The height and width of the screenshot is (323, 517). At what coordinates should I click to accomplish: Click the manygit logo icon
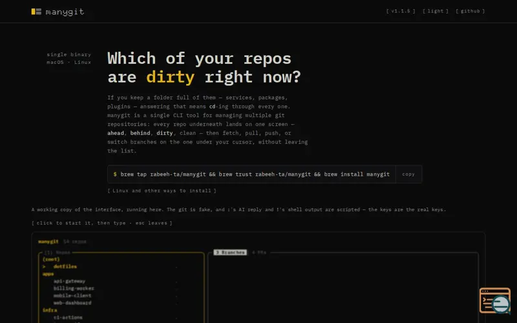36,12
